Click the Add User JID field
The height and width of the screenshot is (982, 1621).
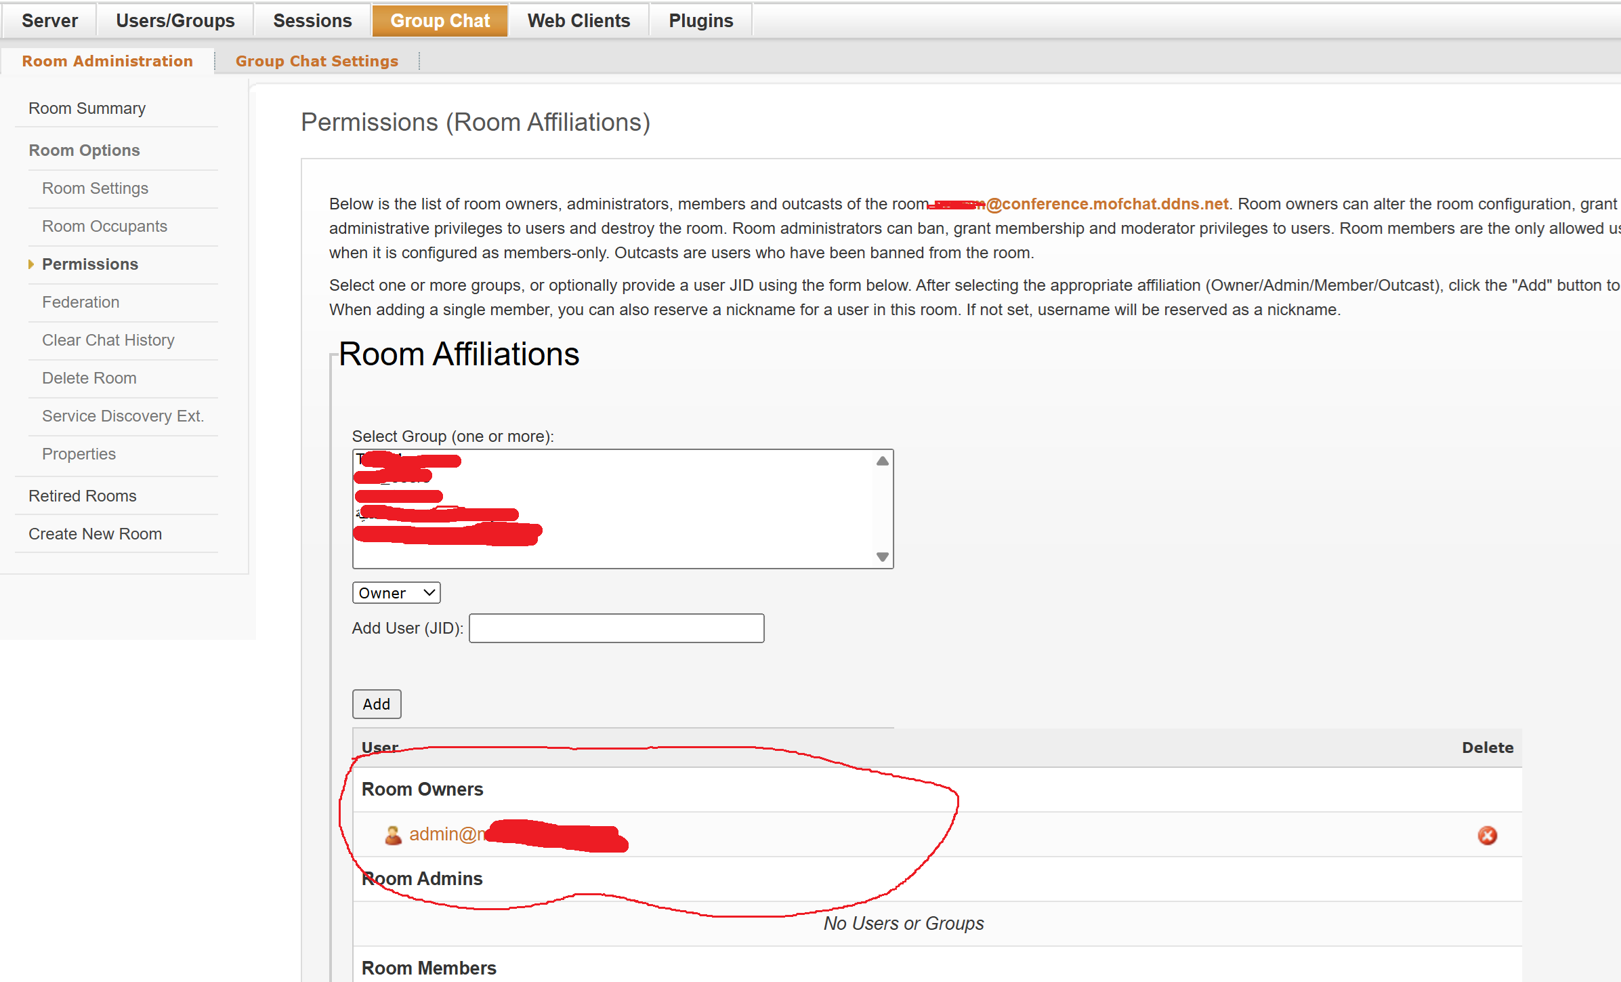[x=616, y=628]
